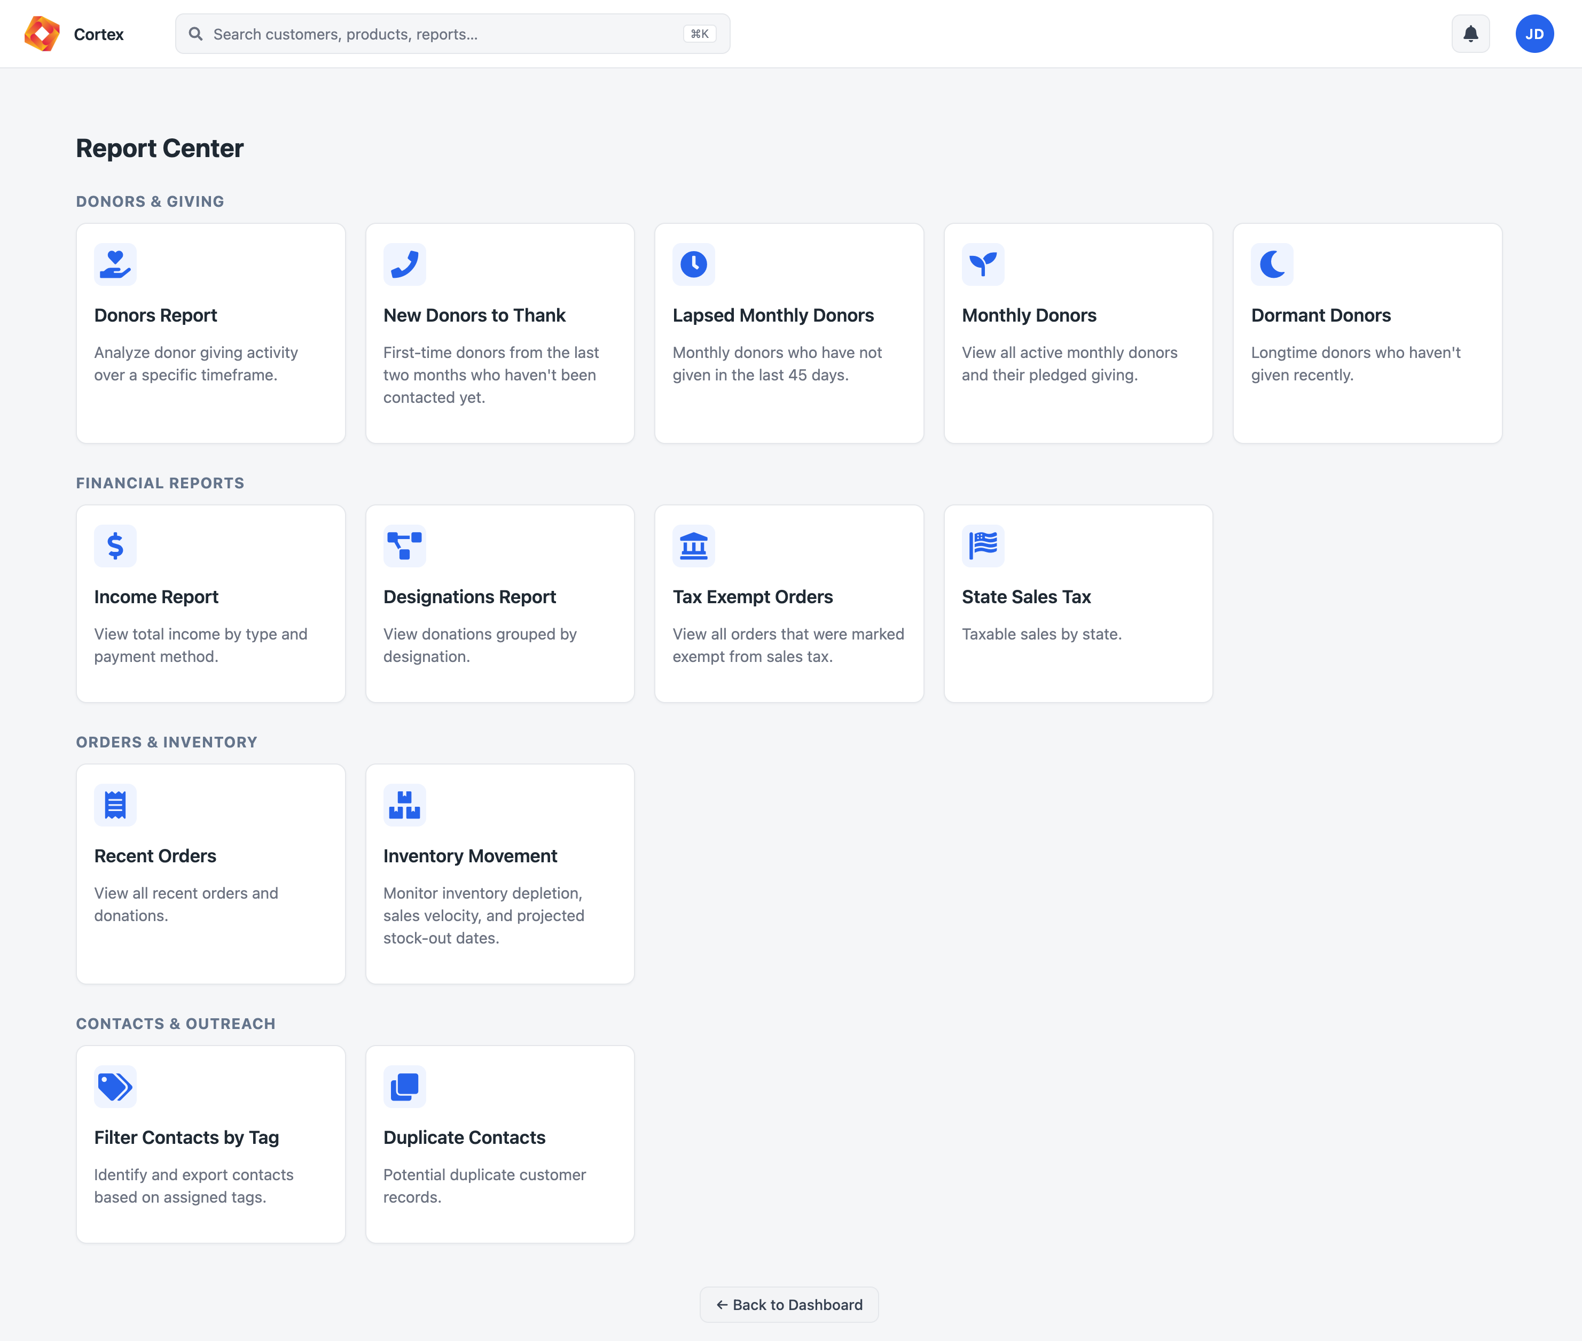This screenshot has width=1582, height=1341.
Task: Click the hand-heart Donors Report icon
Action: 115,264
